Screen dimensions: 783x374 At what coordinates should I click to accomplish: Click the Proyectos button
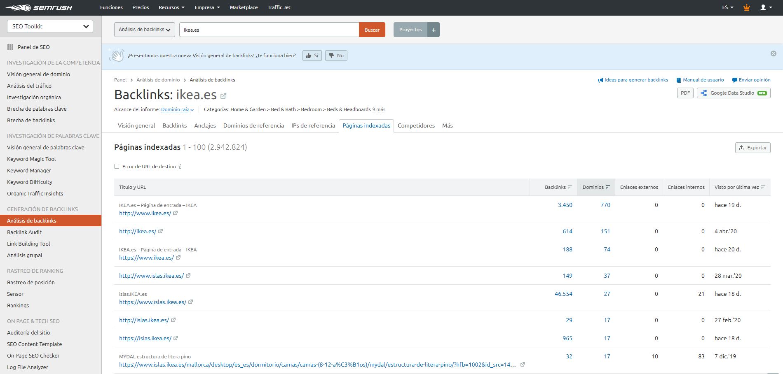pyautogui.click(x=410, y=30)
